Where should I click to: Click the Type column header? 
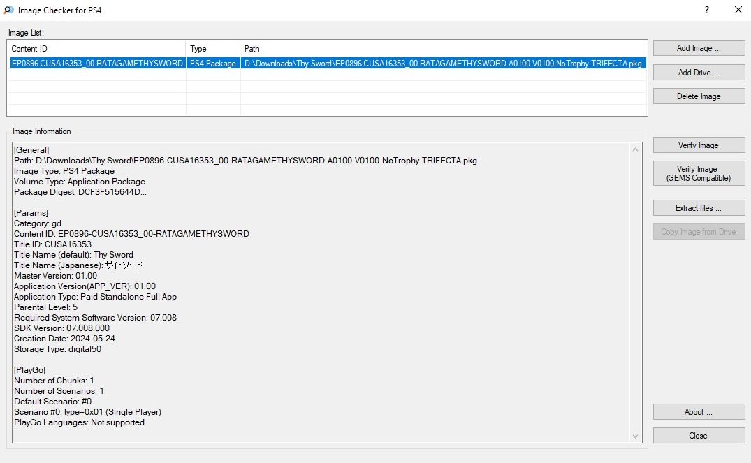tap(213, 49)
